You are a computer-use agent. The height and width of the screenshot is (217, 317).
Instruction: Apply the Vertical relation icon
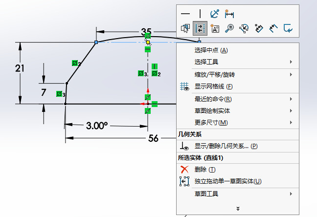[200, 14]
